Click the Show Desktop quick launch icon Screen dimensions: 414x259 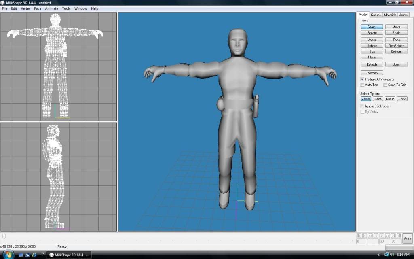21,255
